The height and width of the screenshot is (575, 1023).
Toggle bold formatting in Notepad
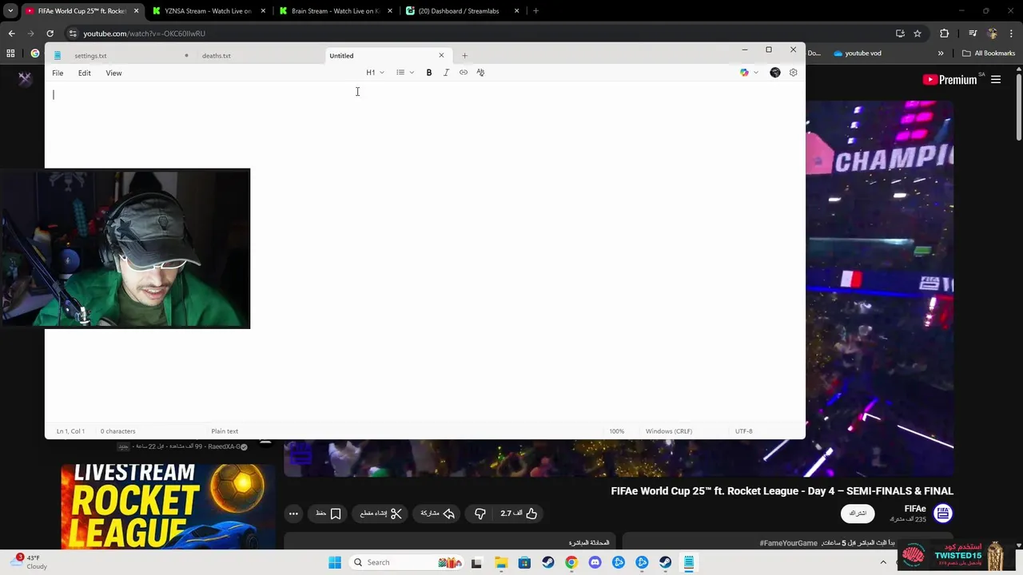point(429,73)
